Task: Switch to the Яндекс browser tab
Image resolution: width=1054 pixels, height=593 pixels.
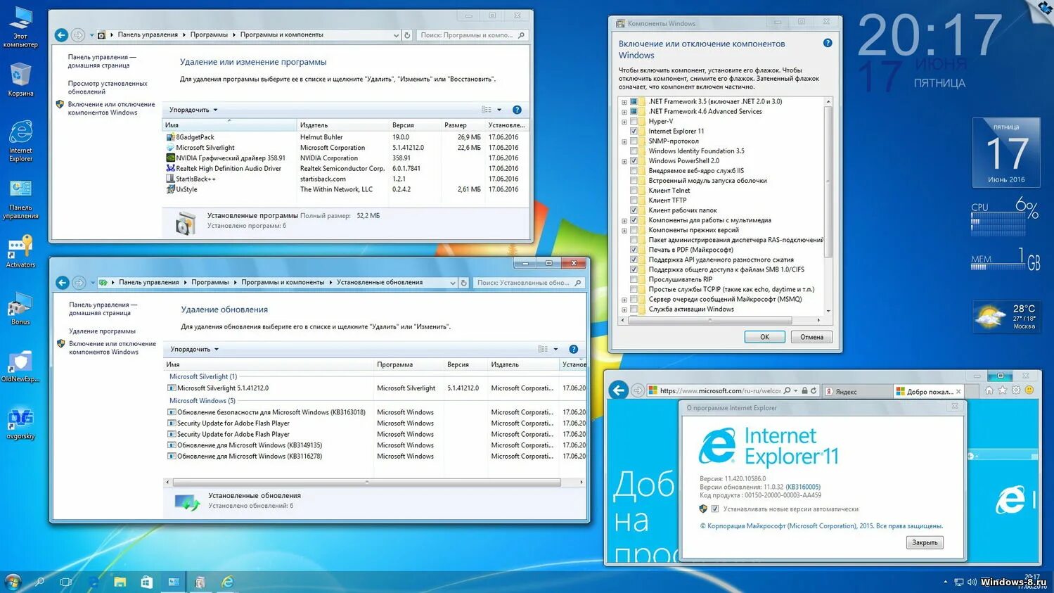Action: (x=856, y=392)
